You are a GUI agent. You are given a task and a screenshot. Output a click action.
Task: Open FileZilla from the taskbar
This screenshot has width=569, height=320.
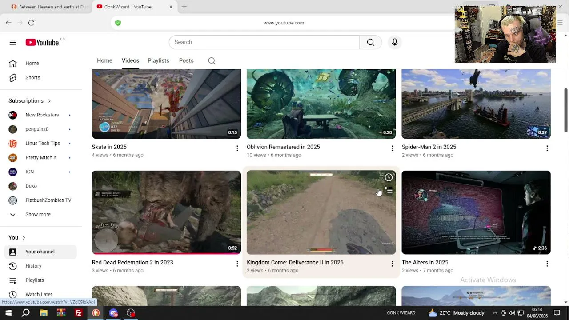pyautogui.click(x=79, y=313)
